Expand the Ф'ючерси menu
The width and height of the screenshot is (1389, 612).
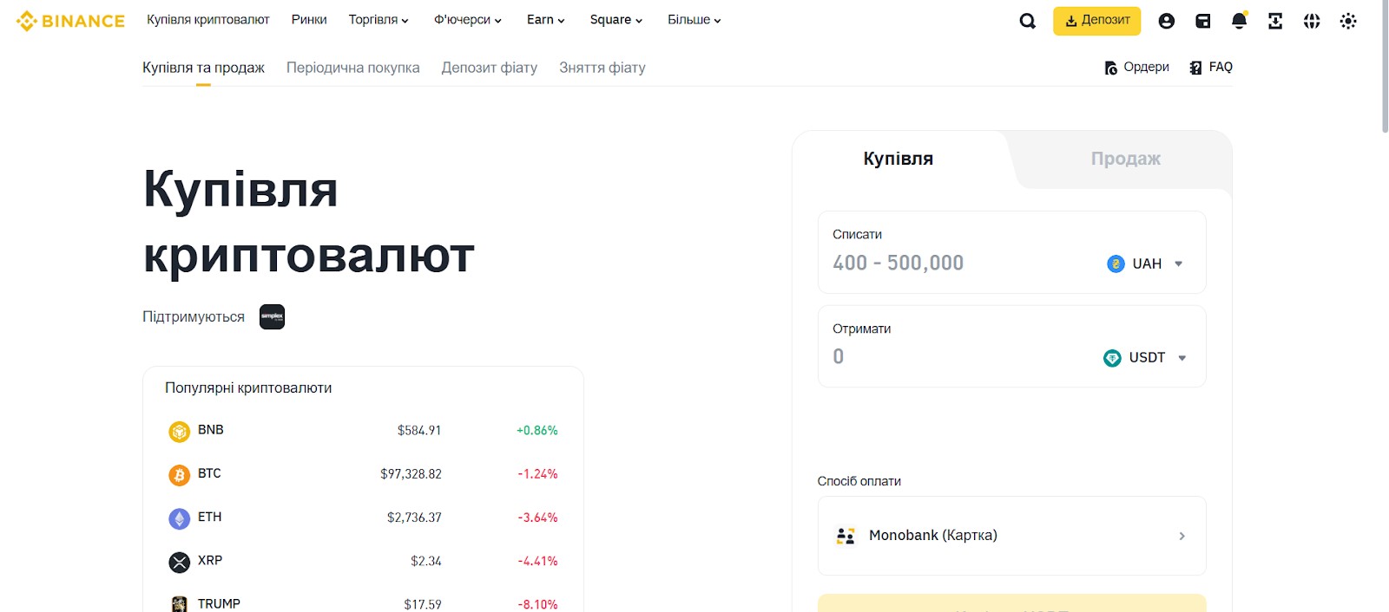[x=468, y=20]
